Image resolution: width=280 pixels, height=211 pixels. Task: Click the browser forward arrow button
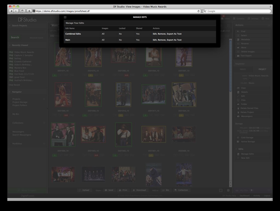coord(16,11)
